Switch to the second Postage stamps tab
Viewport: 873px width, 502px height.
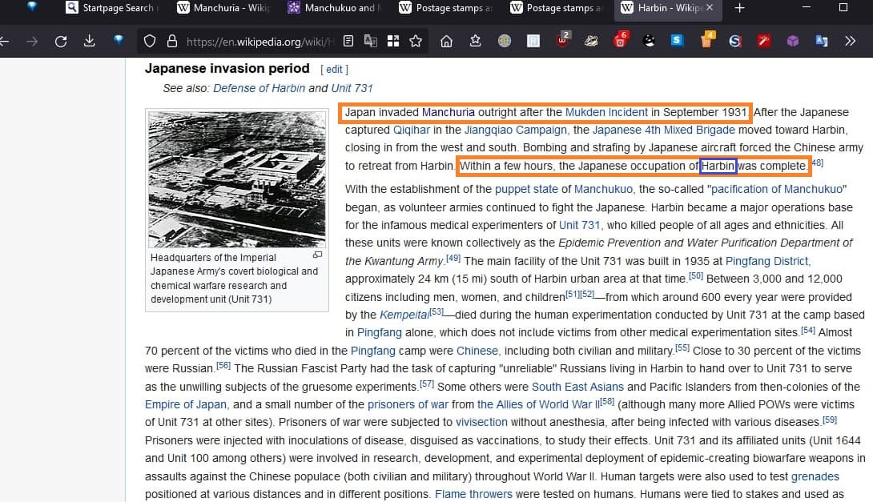pyautogui.click(x=557, y=8)
